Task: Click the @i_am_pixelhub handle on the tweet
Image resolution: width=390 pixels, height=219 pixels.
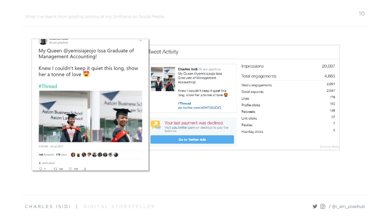Action: [58, 43]
